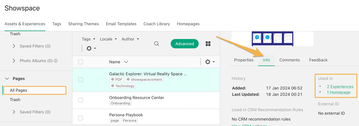The height and width of the screenshot is (126, 359).
Task: Click the tag icon on the showspacecontent tag
Action: coord(128,79)
